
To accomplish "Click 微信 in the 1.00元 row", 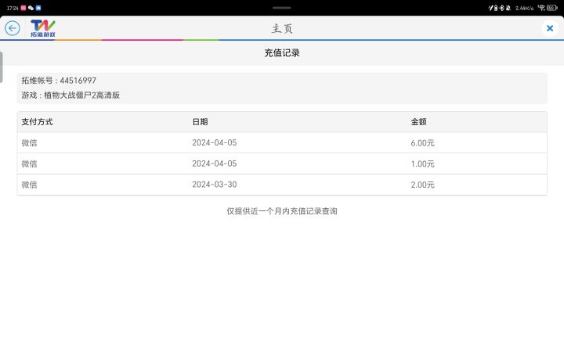I will pos(29,163).
